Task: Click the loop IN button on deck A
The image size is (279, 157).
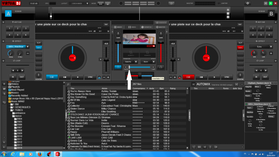Action: pyautogui.click(x=13, y=77)
